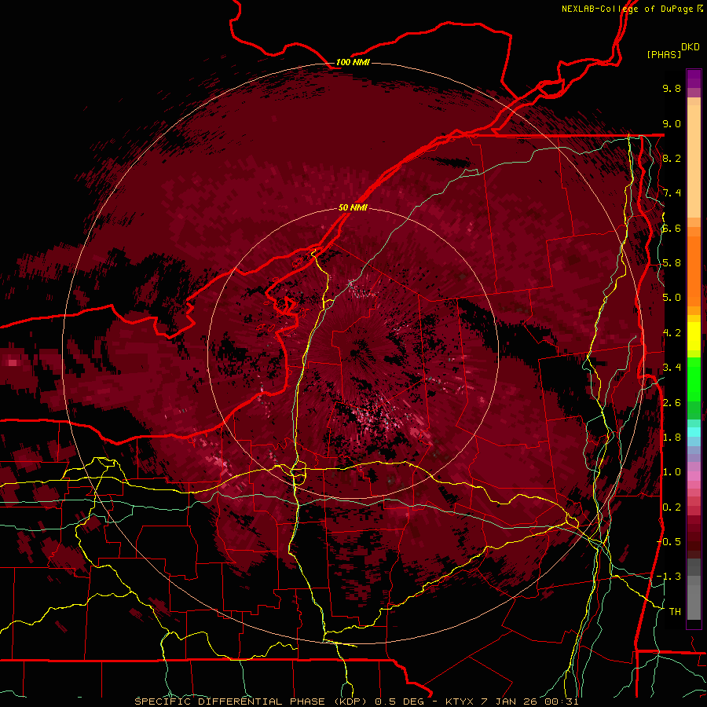Screen dimensions: 707x707
Task: Click the 9.0 value on the color scale
Action: 672,123
